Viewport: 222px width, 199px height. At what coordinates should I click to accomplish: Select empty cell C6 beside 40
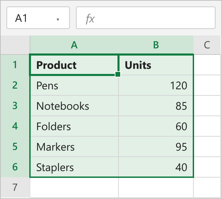[207, 167]
